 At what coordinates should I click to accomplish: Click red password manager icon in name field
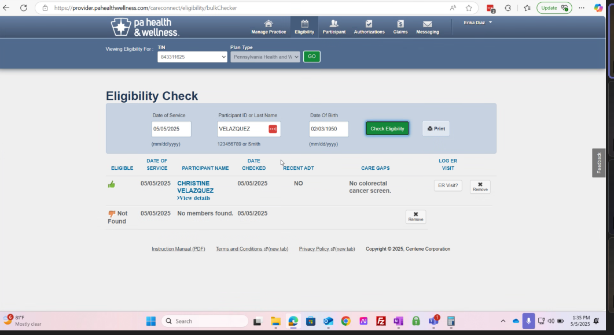pyautogui.click(x=273, y=129)
